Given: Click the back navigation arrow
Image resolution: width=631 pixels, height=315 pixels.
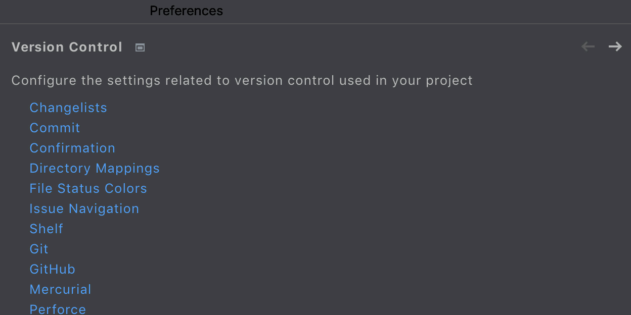Looking at the screenshot, I should click(x=588, y=47).
